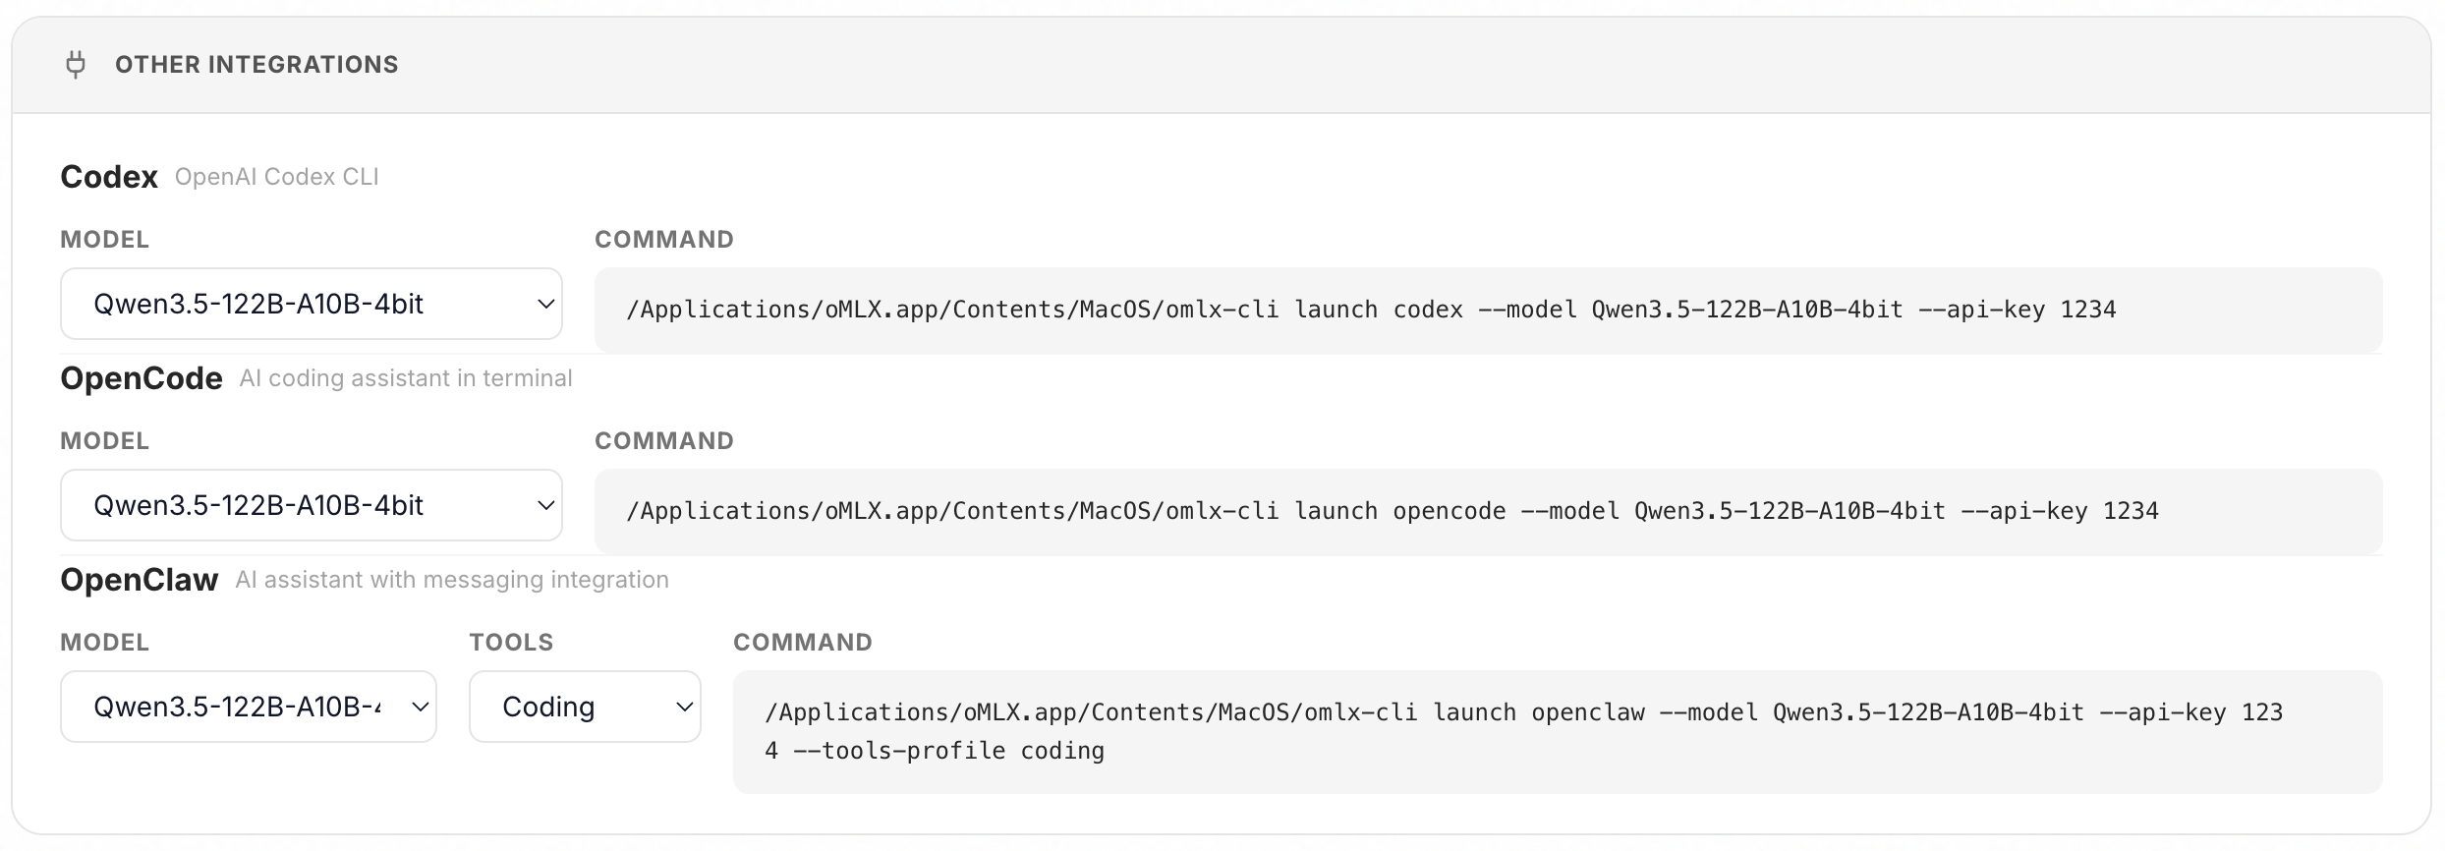Click the Codex section heading
The height and width of the screenshot is (851, 2445).
109,177
